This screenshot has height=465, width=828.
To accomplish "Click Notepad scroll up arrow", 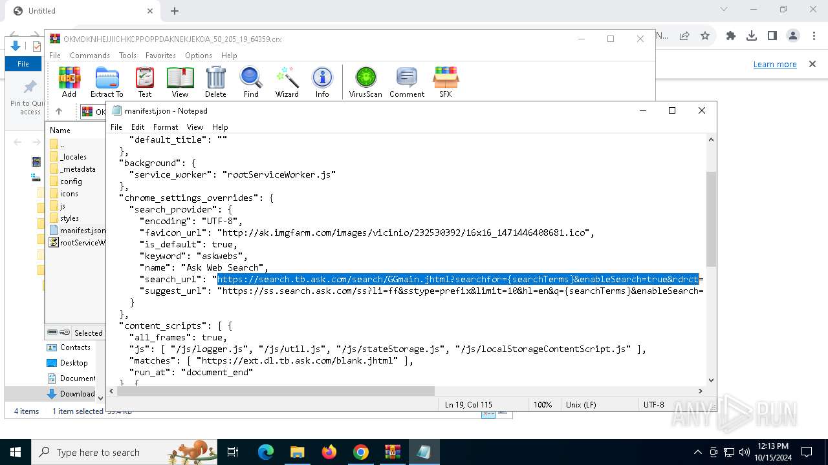I will point(711,139).
